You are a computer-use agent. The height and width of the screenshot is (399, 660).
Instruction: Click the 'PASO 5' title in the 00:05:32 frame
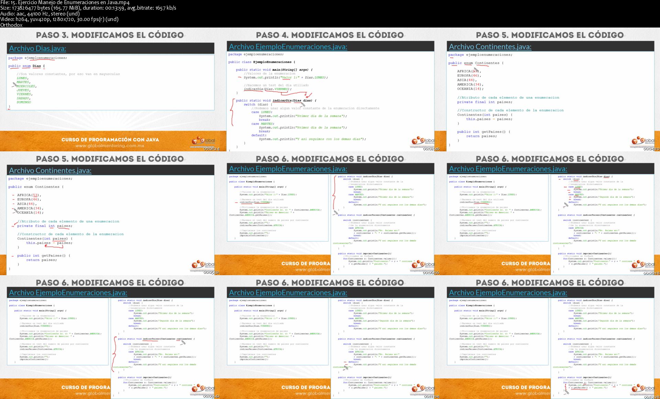(x=110, y=159)
